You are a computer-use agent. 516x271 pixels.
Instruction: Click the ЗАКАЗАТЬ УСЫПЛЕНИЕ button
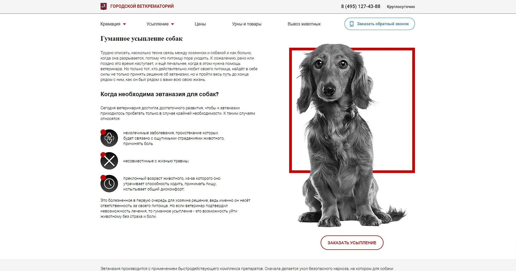click(352, 243)
